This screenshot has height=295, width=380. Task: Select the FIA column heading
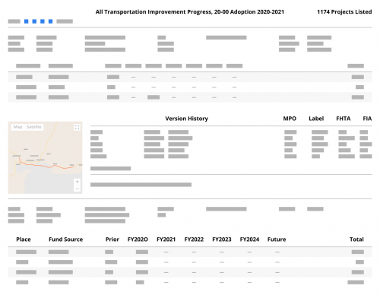367,119
